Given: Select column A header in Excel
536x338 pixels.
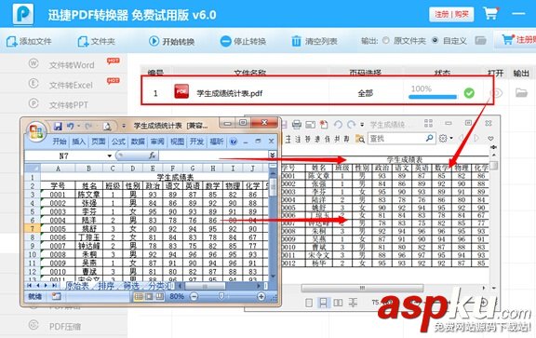Looking at the screenshot, I should (x=58, y=169).
